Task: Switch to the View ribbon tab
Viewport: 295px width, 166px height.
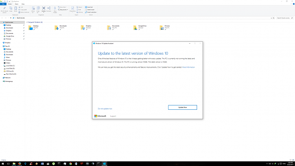Action: 23,4
